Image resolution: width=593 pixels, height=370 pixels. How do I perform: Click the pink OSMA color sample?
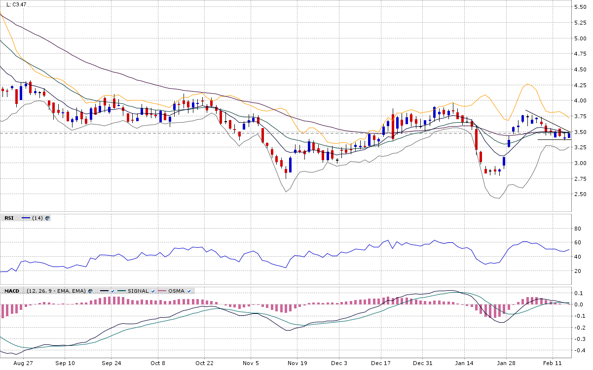click(162, 291)
